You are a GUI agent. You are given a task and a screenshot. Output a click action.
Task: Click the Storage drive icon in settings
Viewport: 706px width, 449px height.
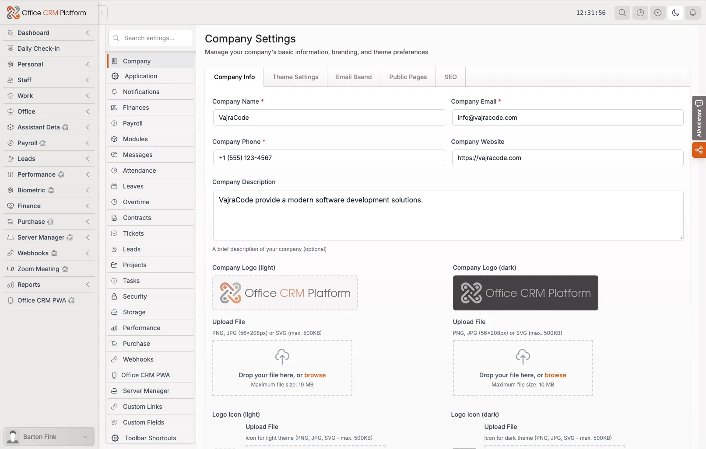(114, 312)
